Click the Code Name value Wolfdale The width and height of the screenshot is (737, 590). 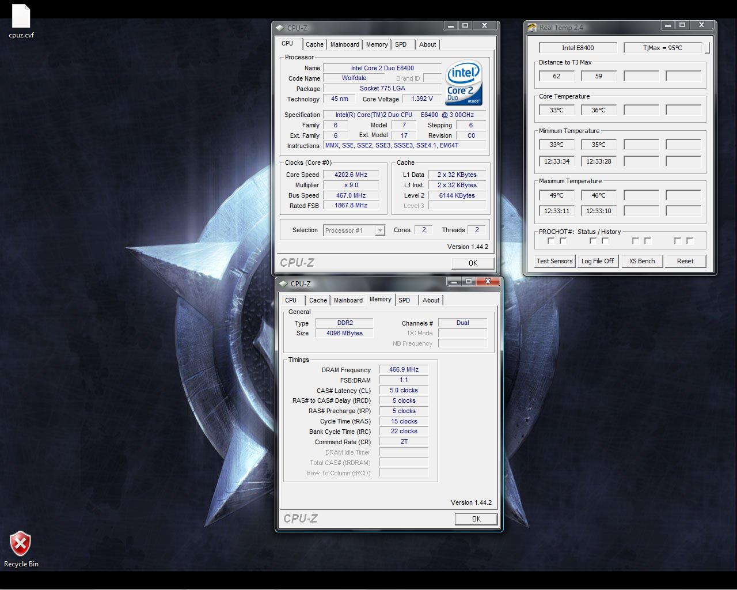[354, 78]
